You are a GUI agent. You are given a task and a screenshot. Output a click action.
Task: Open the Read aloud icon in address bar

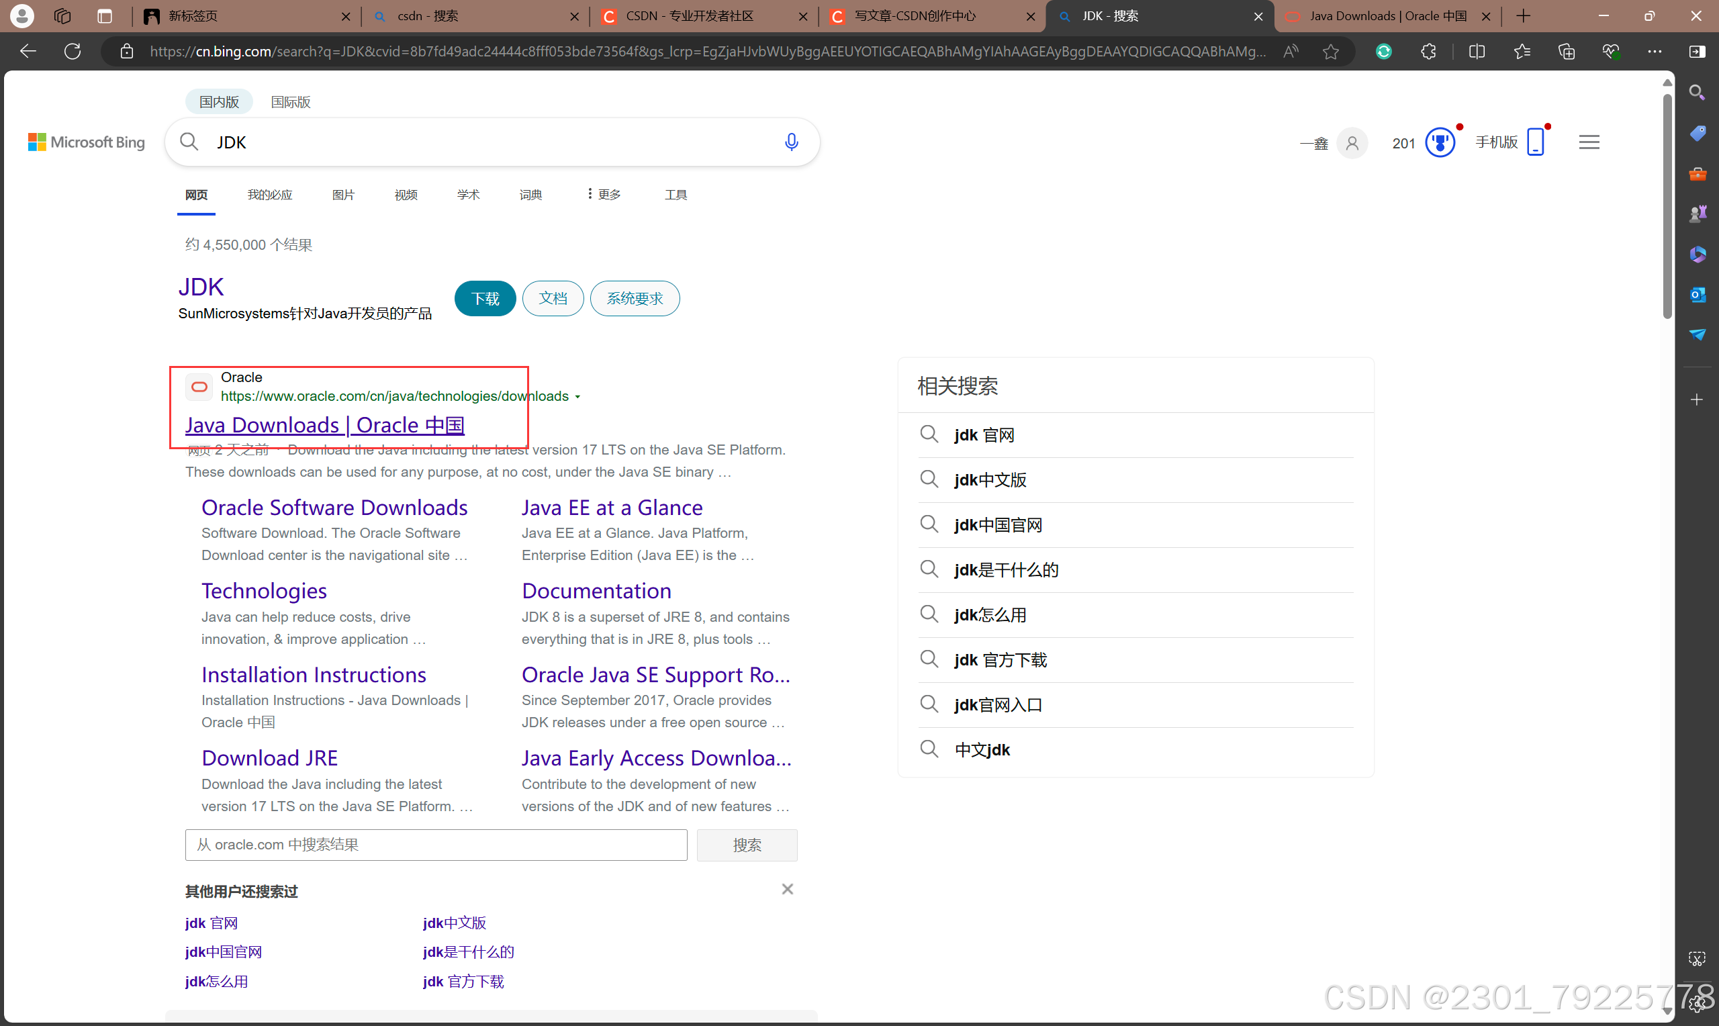coord(1291,51)
